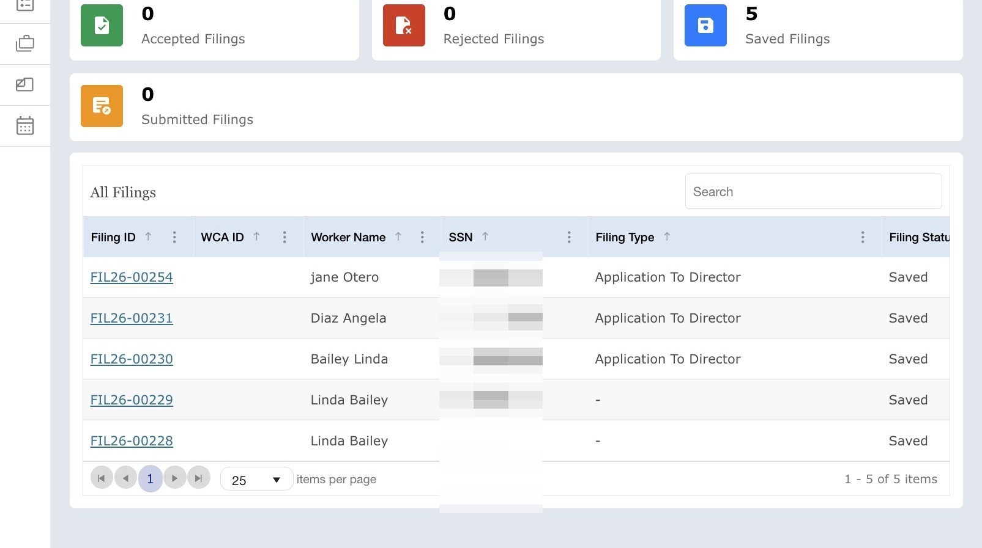The height and width of the screenshot is (548, 982).
Task: Open filing FIL26-00231
Action: [x=132, y=318]
